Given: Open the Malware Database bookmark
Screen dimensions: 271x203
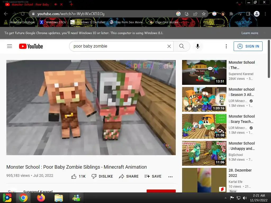Looking at the screenshot, I should (x=20, y=22).
